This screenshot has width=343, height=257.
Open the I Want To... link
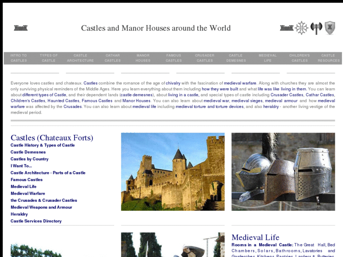pyautogui.click(x=21, y=166)
